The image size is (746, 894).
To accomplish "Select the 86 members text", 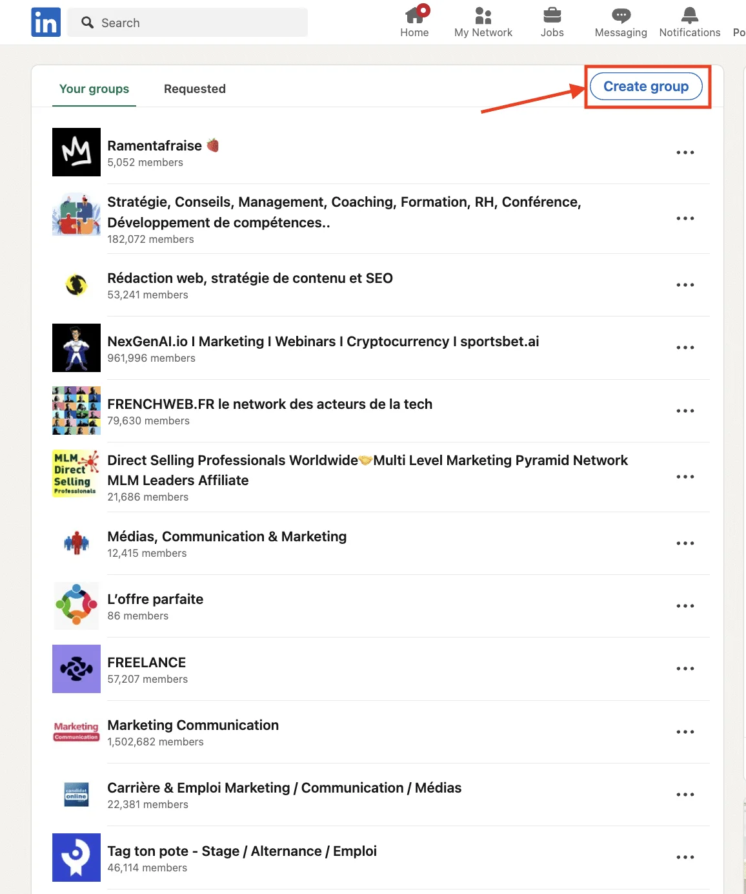I will click(138, 616).
